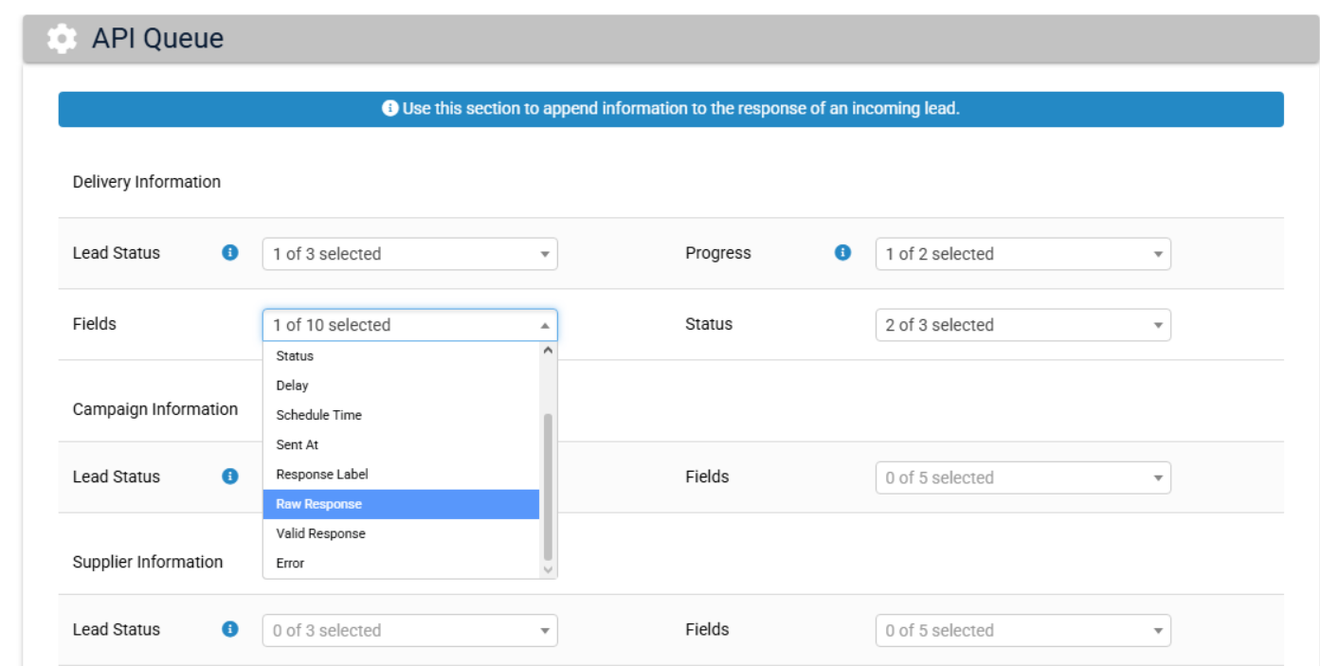Open Supplier Fields 0 of 5 dropdown

pos(1022,630)
